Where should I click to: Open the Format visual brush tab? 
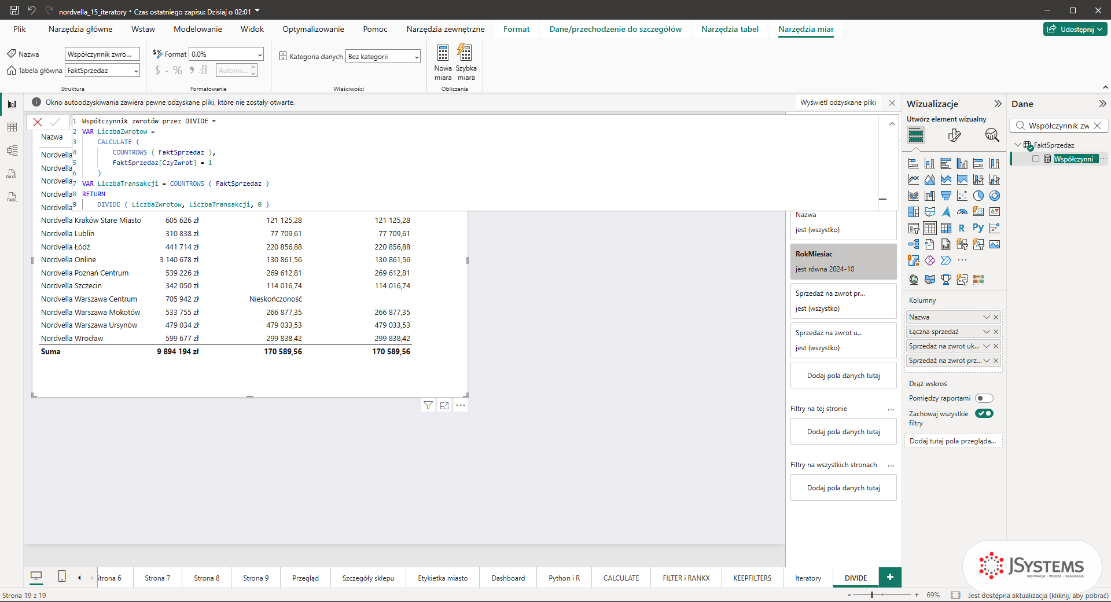click(954, 135)
